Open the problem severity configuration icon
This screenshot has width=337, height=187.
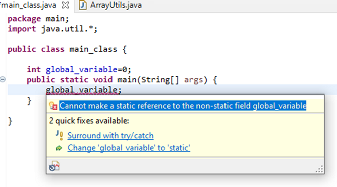(54, 166)
